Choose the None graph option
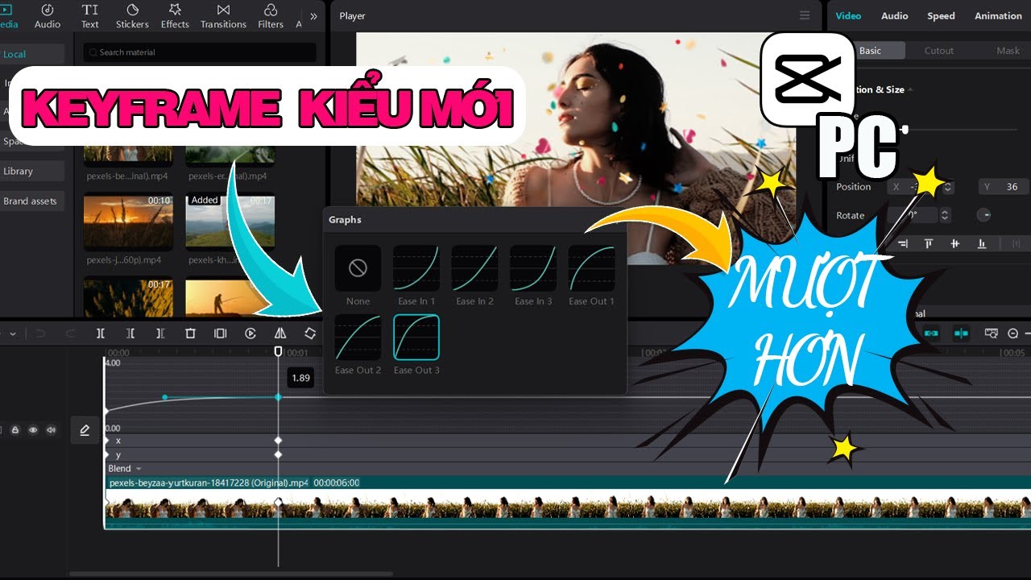Image resolution: width=1031 pixels, height=580 pixels. click(358, 268)
